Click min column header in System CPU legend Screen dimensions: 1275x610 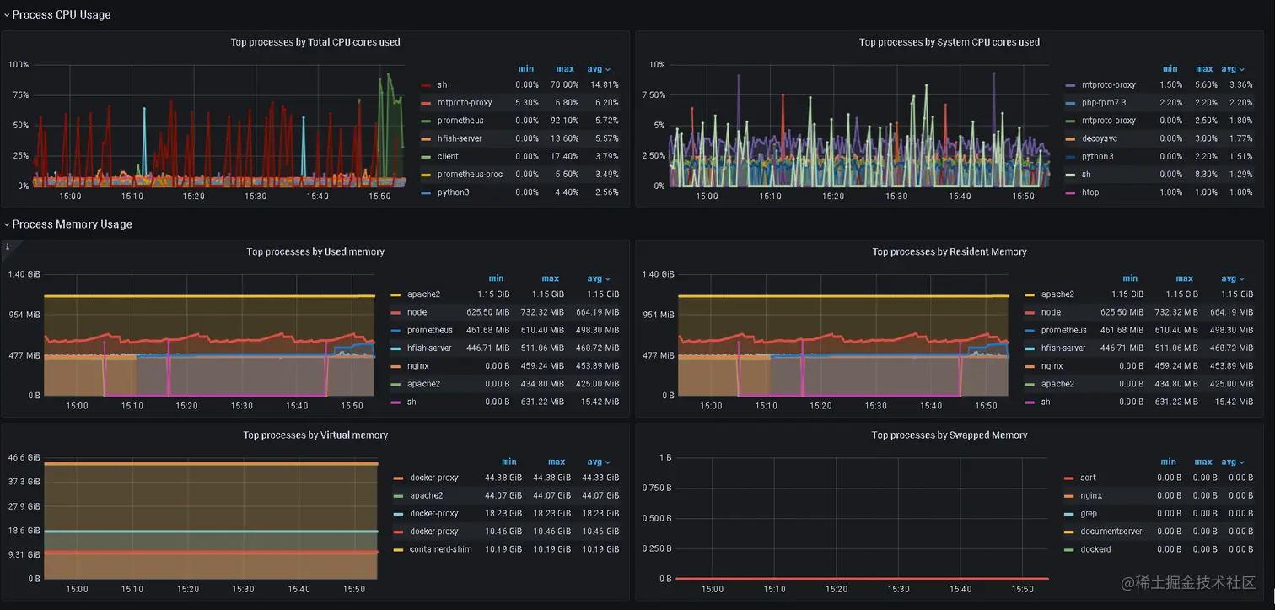[x=1170, y=69]
